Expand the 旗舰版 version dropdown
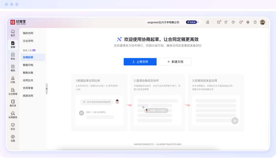The height and width of the screenshot is (158, 276). coord(193,22)
